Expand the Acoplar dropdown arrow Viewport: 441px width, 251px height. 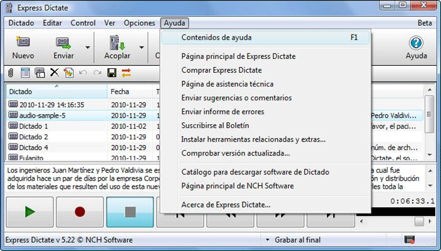pyautogui.click(x=142, y=47)
